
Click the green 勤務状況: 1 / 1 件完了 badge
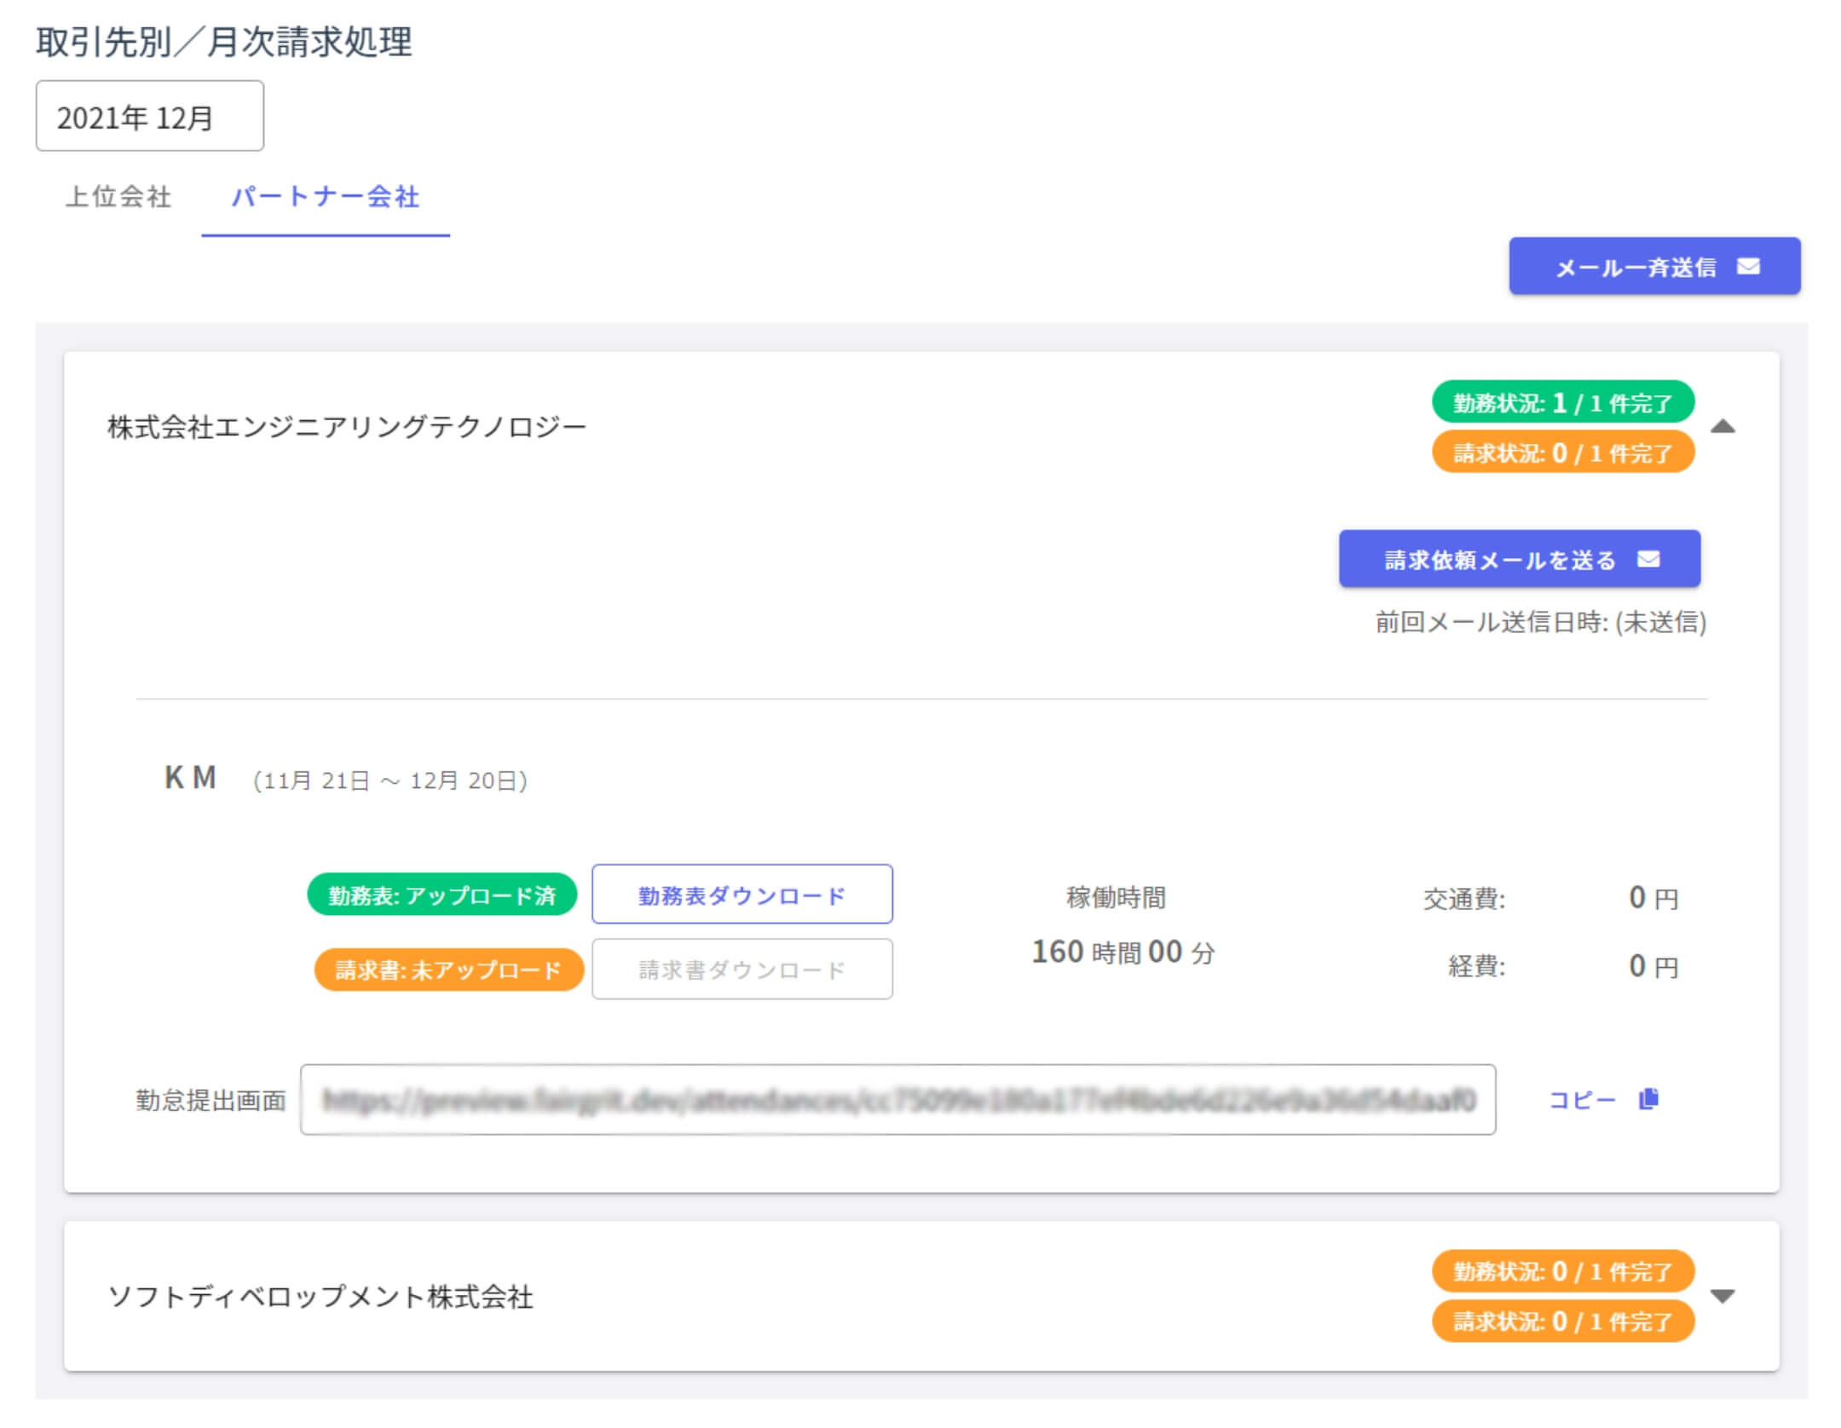[1562, 402]
